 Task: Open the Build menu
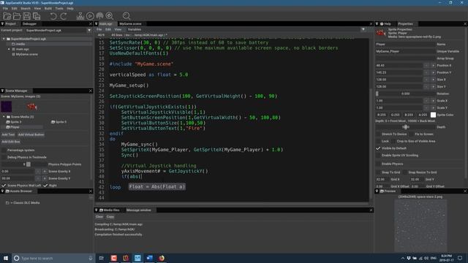pyautogui.click(x=48, y=8)
